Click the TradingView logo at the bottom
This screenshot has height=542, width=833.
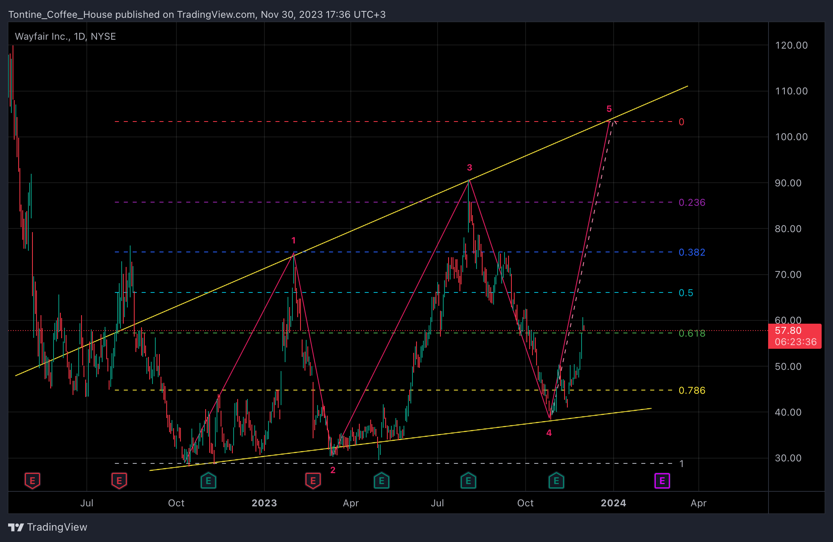[48, 527]
